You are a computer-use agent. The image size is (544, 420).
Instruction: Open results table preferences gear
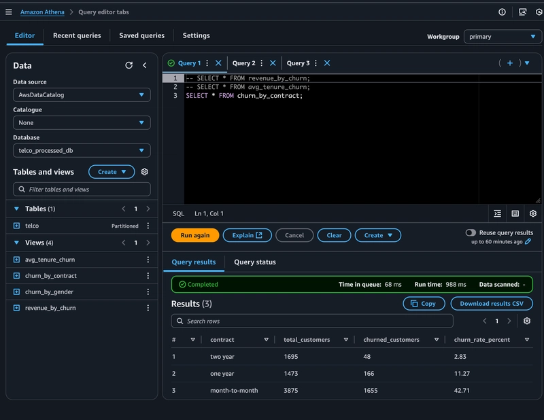coord(527,321)
